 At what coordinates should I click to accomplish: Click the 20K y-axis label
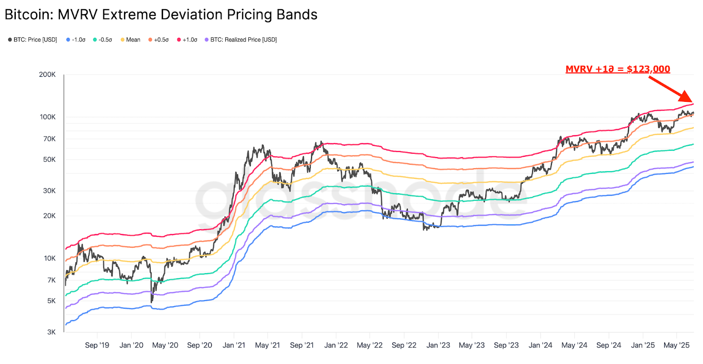pos(49,216)
